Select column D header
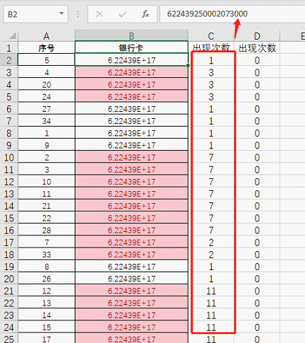Screen dimensions: 305x343 257,35
